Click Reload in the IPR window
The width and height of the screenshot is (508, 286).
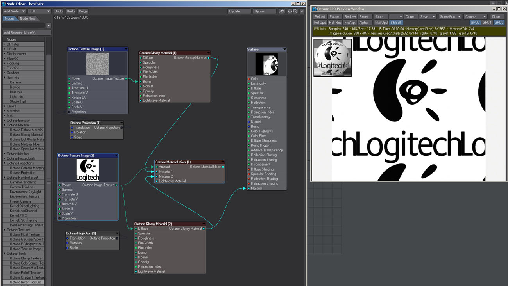(x=320, y=17)
